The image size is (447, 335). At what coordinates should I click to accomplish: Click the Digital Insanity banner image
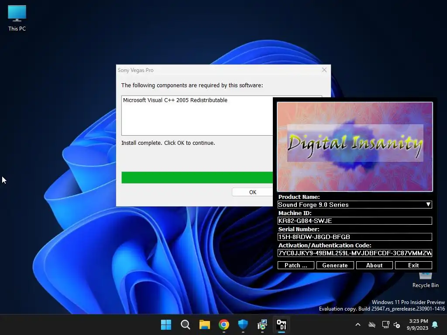pos(355,147)
